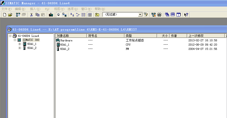Click the Edit Filter funnel icon
The image size is (227, 118).
pyautogui.click(x=146, y=15)
